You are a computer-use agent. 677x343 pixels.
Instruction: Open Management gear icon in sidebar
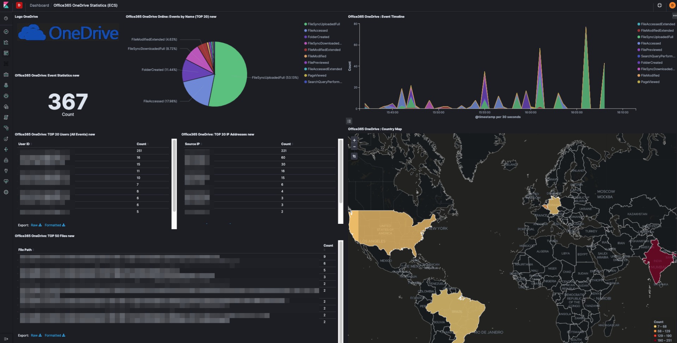[x=6, y=192]
